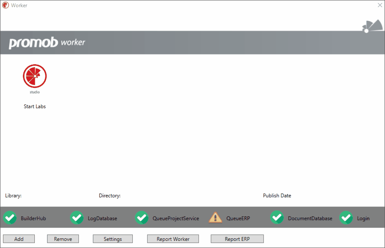Click the QueueERP warning triangle icon
The height and width of the screenshot is (248, 385).
click(215, 218)
